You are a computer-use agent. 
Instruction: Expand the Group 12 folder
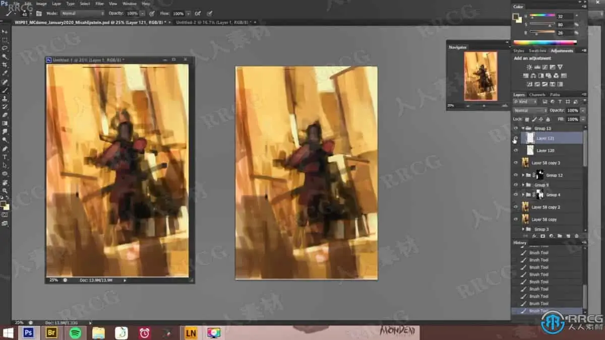click(x=523, y=175)
